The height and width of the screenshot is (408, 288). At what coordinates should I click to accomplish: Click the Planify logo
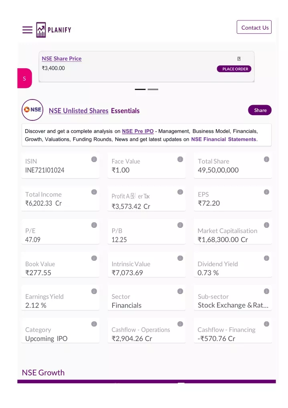pos(54,30)
